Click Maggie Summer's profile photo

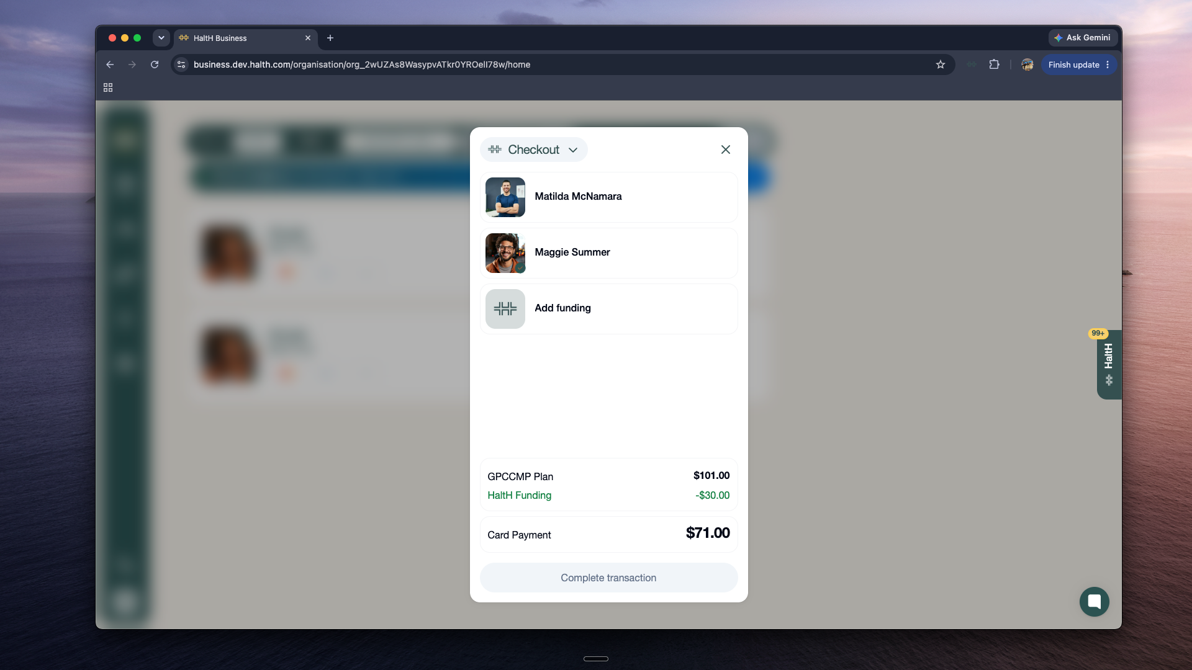click(x=505, y=253)
